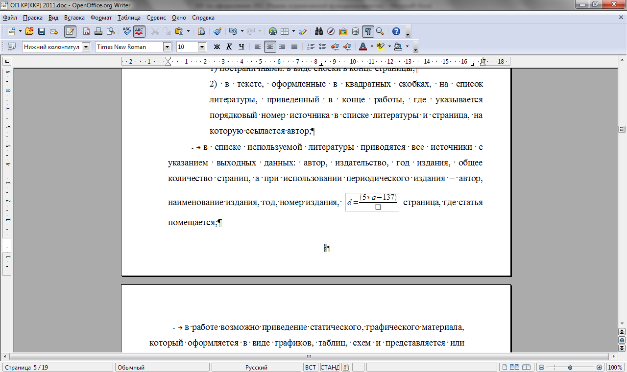The width and height of the screenshot is (627, 372).
Task: Open Zoom magnifier icon
Action: pos(380,31)
